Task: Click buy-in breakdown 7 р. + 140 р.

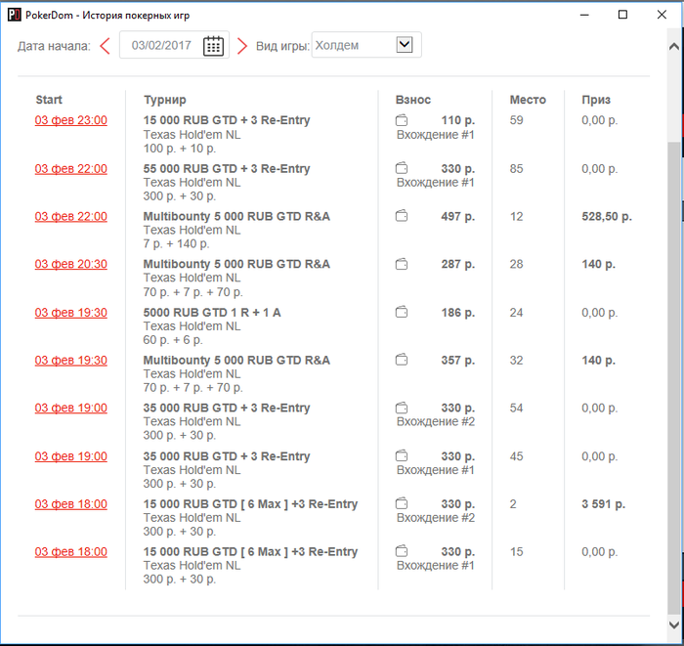Action: (176, 243)
